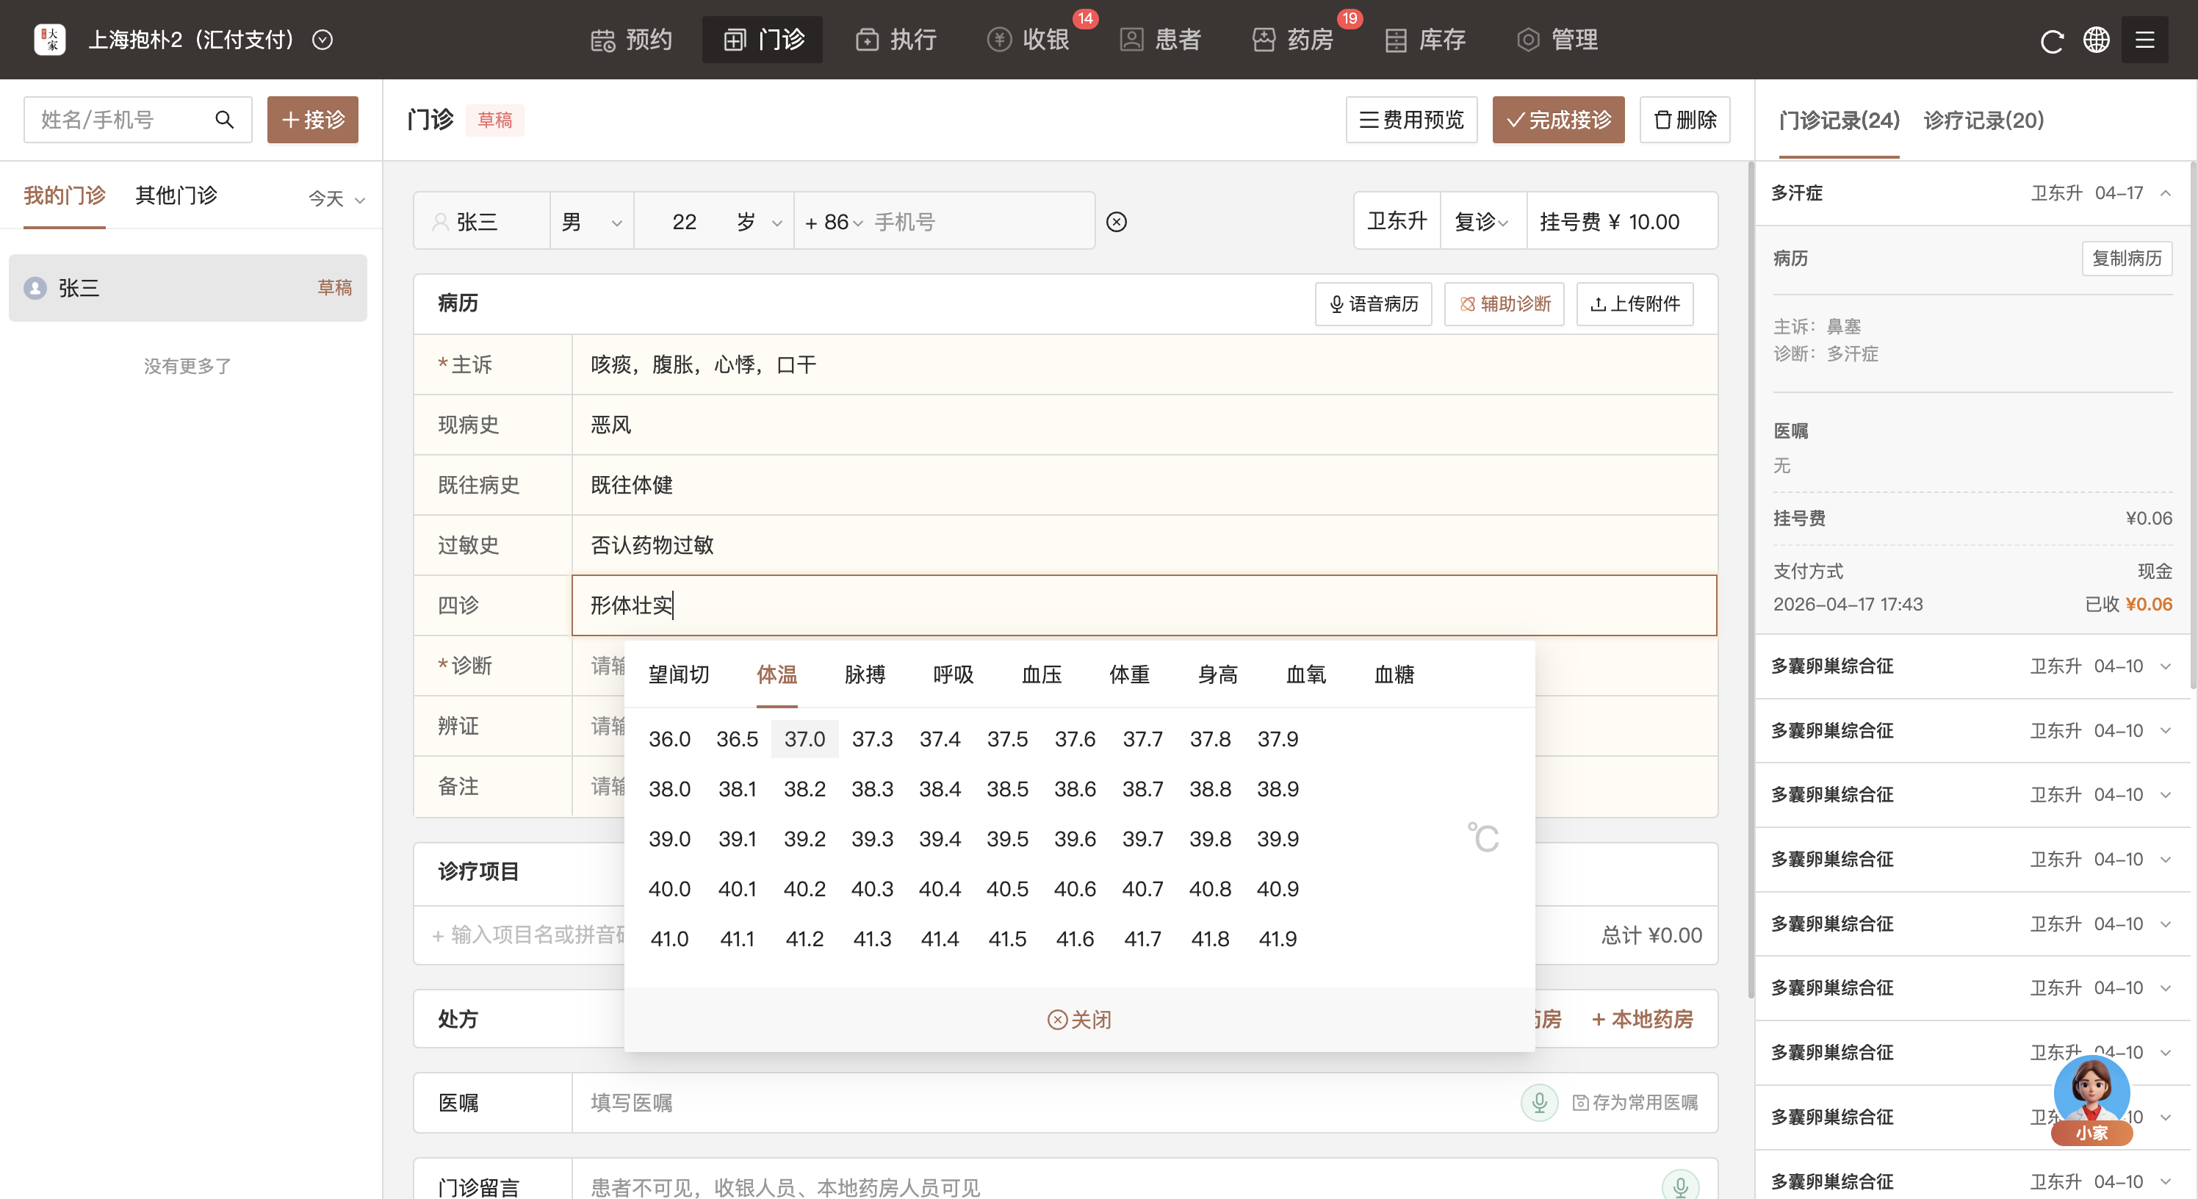
Task: Choose temperature 37.0 option
Action: tap(804, 739)
